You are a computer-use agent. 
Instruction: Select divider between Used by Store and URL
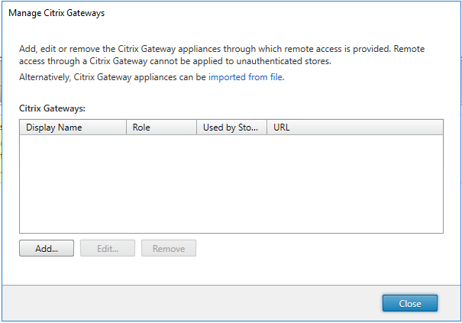click(x=267, y=128)
